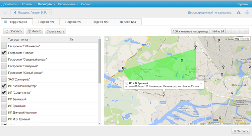Click the Торговая точка column header
This screenshot has height=136, width=252.
click(x=18, y=39)
